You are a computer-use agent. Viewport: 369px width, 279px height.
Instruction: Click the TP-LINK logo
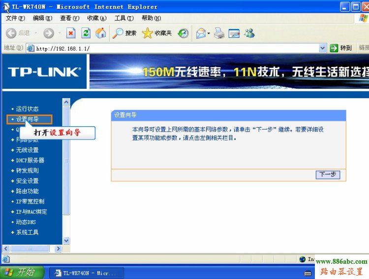[x=44, y=72]
